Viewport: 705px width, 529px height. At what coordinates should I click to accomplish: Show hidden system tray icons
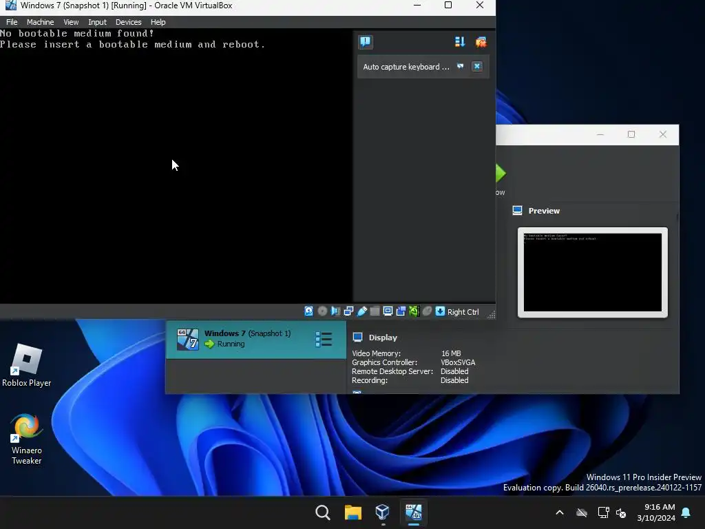click(x=560, y=512)
